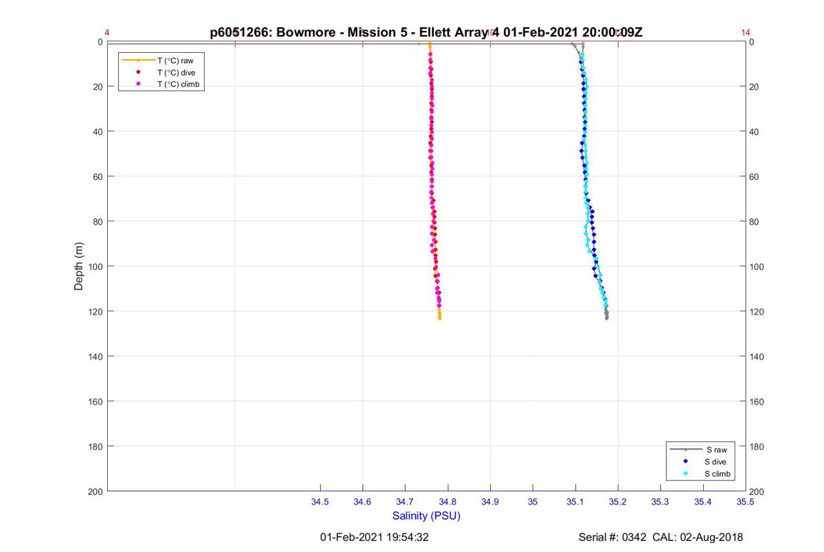Click the cyan marker beside S climb
The height and width of the screenshot is (552, 824).
(x=686, y=474)
